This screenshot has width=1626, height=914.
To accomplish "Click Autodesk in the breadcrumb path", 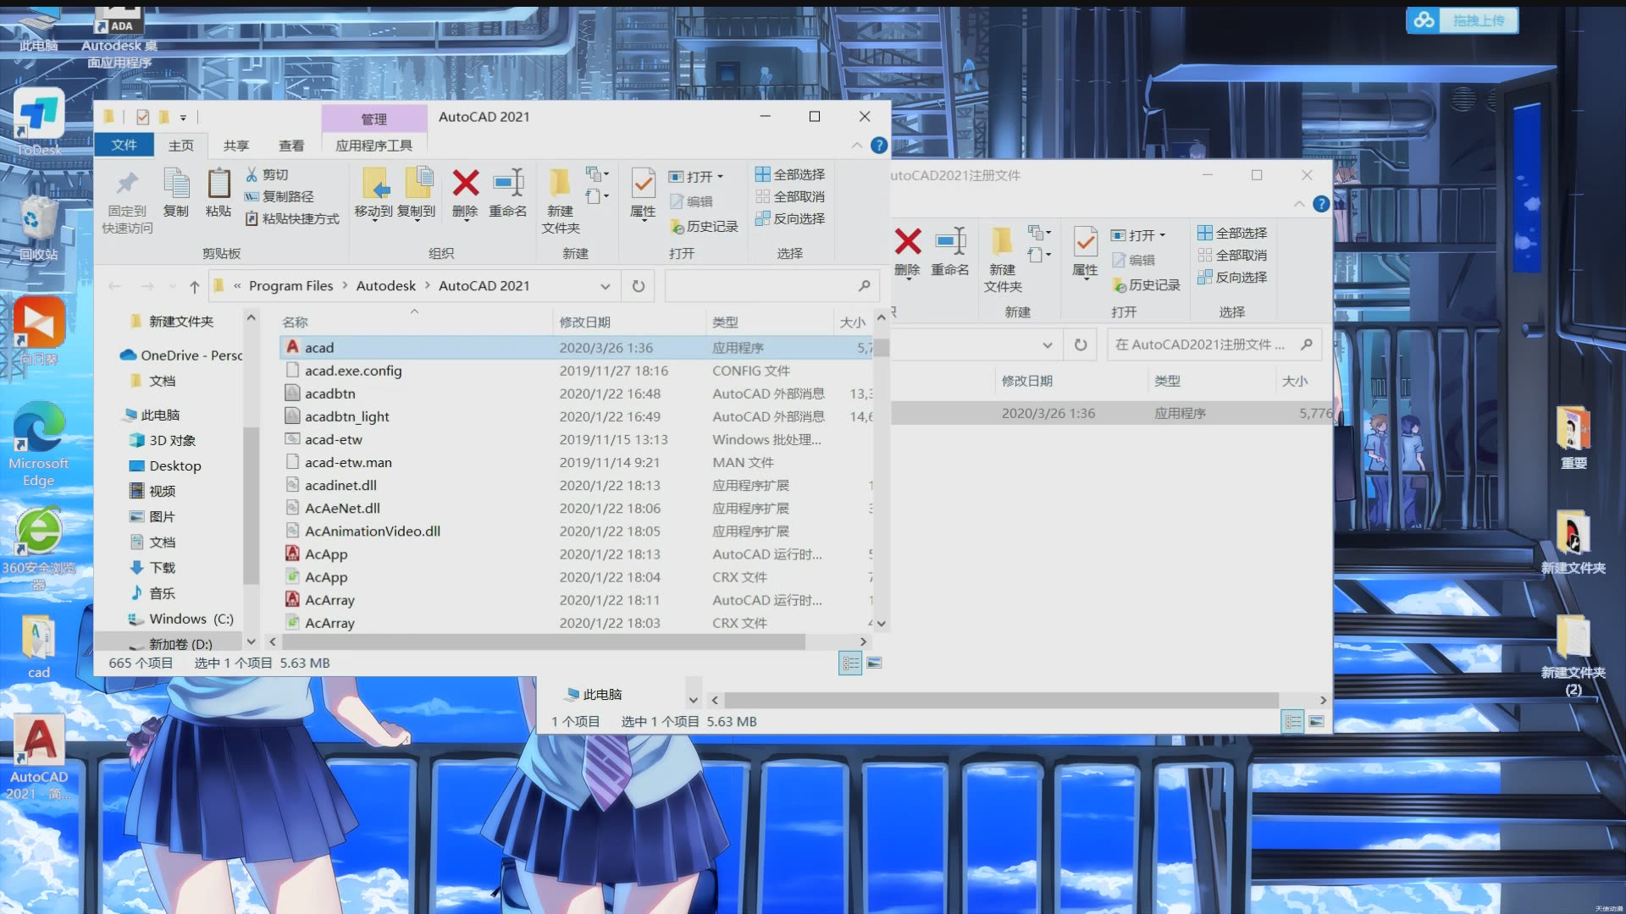I will [386, 286].
